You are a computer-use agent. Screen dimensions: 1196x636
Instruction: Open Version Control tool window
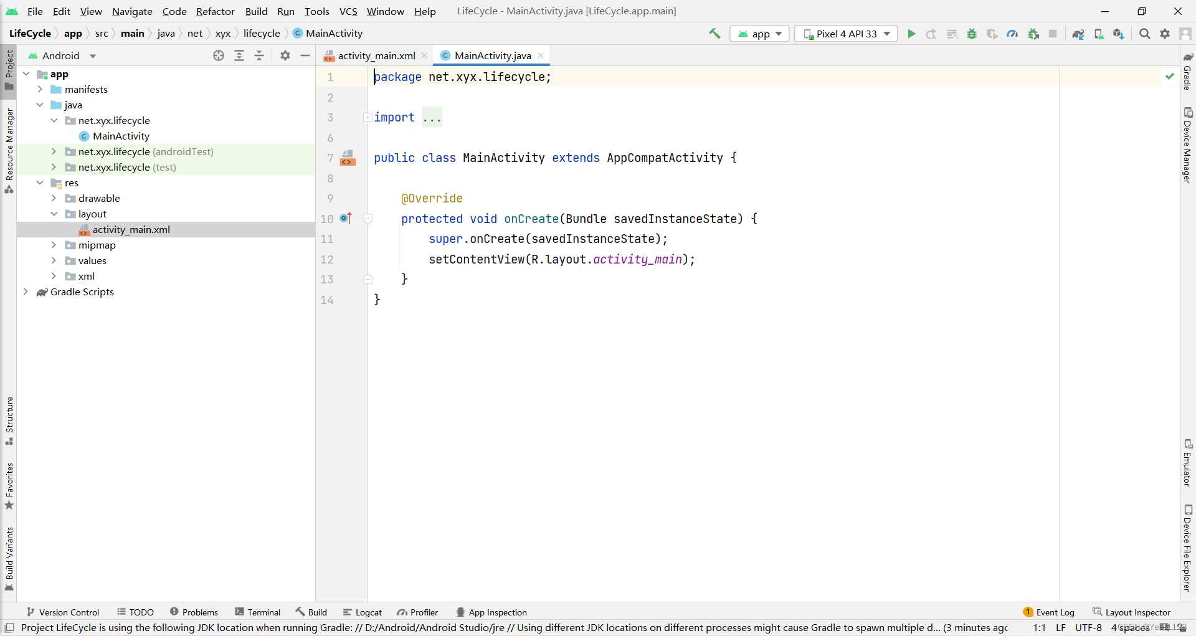click(x=63, y=612)
